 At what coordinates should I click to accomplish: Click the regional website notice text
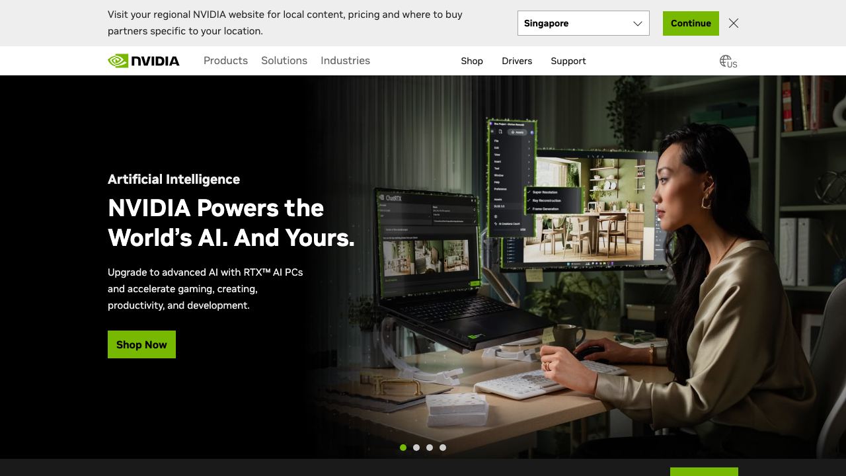[x=285, y=22]
